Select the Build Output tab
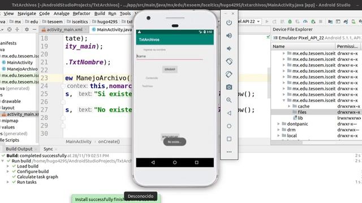 19,149
